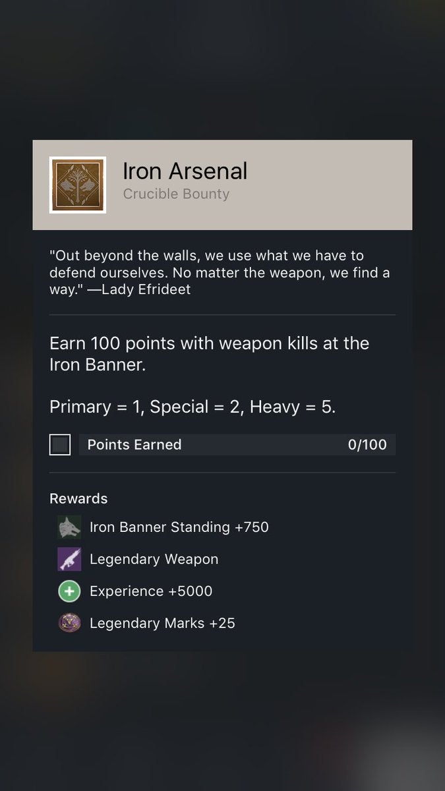445x791 pixels.
Task: Tap the Legendary Weapon reward label
Action: pos(154,560)
